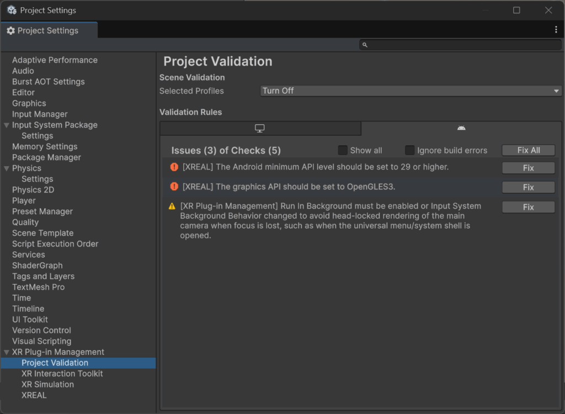Click the search magnifier icon
This screenshot has width=565, height=414.
tap(365, 45)
